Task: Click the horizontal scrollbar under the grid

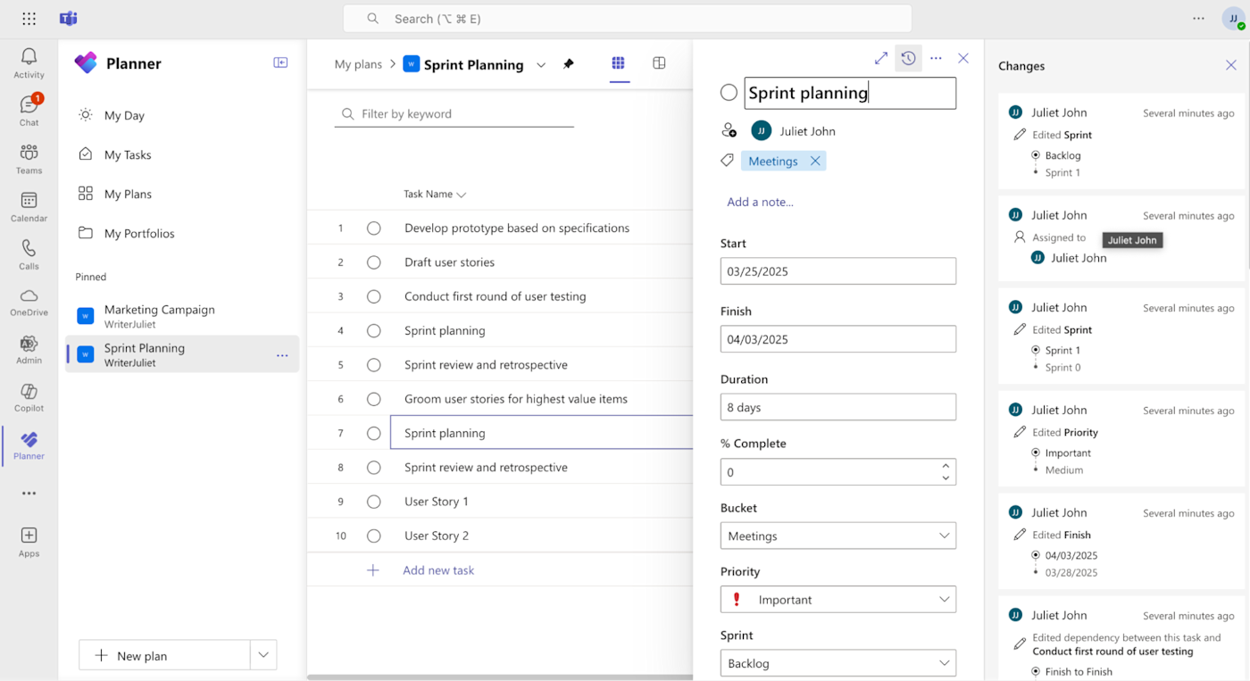Action: pyautogui.click(x=500, y=677)
